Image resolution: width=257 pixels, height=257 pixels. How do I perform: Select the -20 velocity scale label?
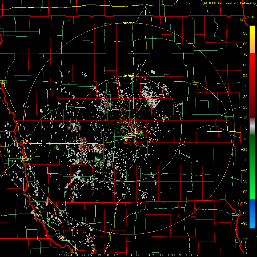pos(244,150)
